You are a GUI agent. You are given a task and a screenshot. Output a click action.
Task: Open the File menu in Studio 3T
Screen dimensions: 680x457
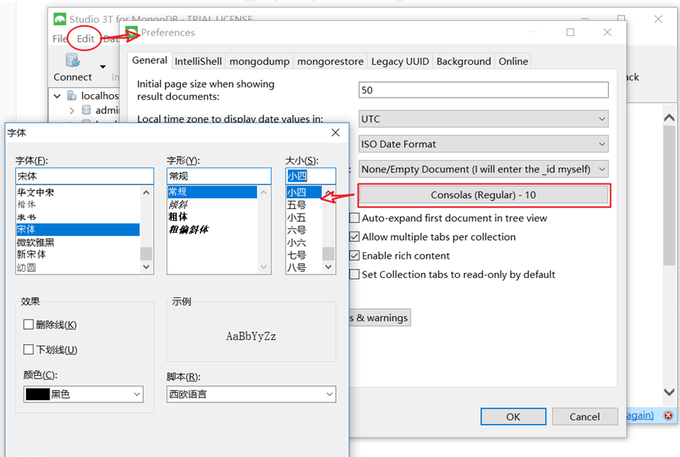click(x=60, y=39)
